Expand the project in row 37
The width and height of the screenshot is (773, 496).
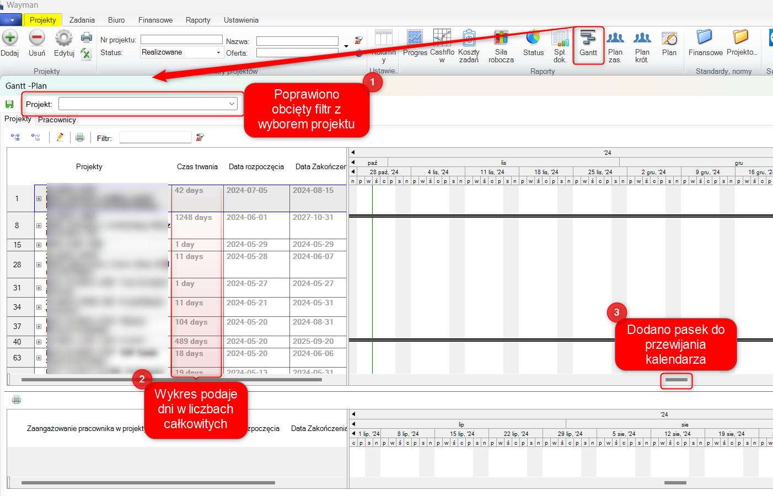[x=39, y=326]
